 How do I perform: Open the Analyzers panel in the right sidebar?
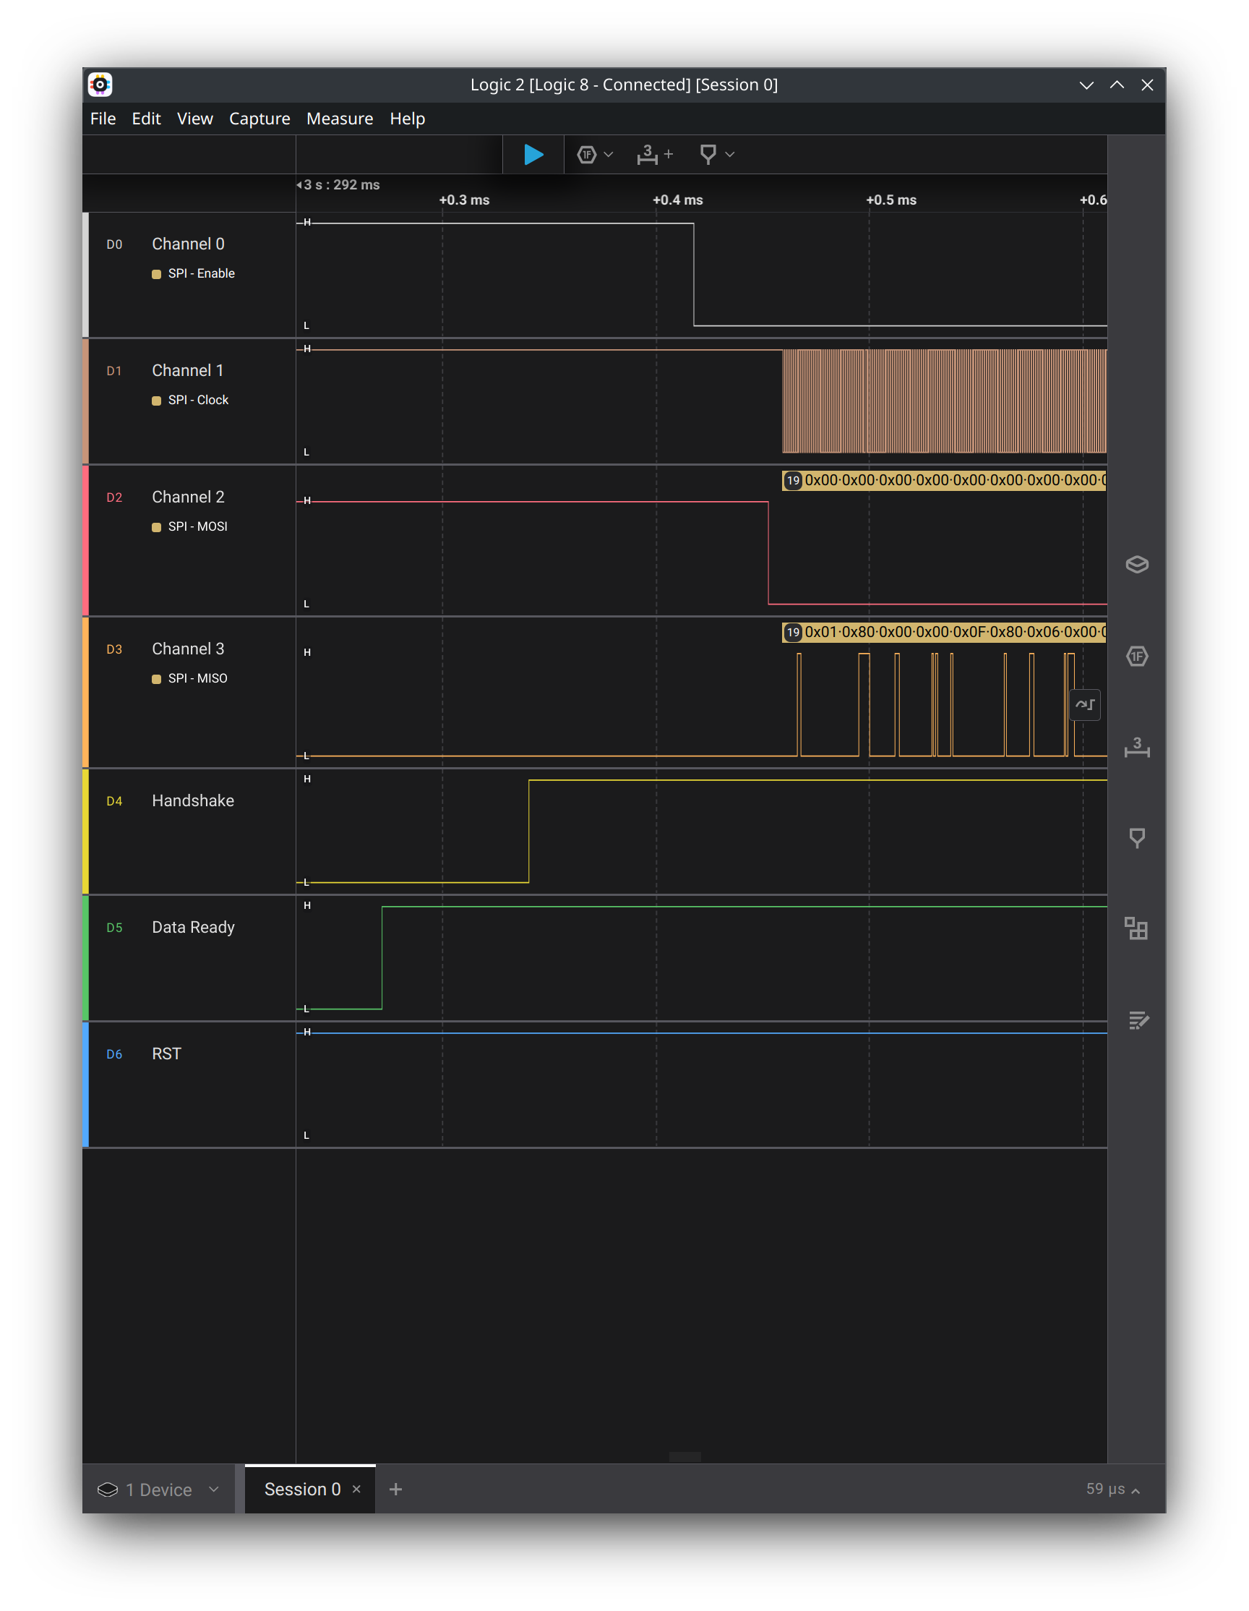[x=1136, y=657]
